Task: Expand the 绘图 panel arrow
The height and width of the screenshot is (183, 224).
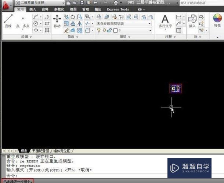Action: [x=31, y=37]
